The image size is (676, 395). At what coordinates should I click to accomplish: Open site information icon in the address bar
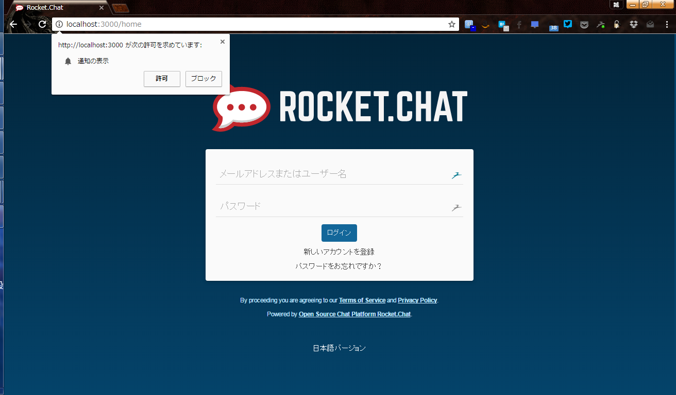[x=58, y=24]
